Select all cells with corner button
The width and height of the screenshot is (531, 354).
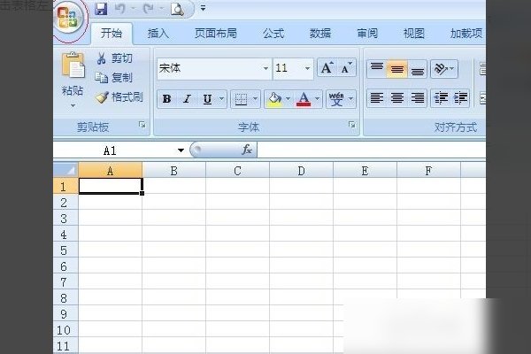point(66,170)
